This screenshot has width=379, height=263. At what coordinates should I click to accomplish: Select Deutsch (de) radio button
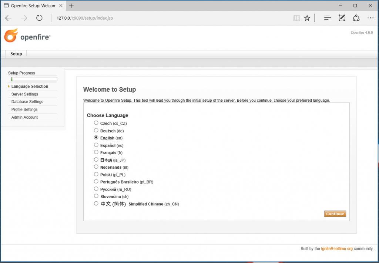tap(96, 131)
